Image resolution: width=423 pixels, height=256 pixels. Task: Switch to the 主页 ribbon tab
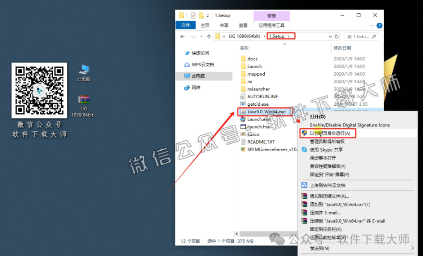click(205, 25)
